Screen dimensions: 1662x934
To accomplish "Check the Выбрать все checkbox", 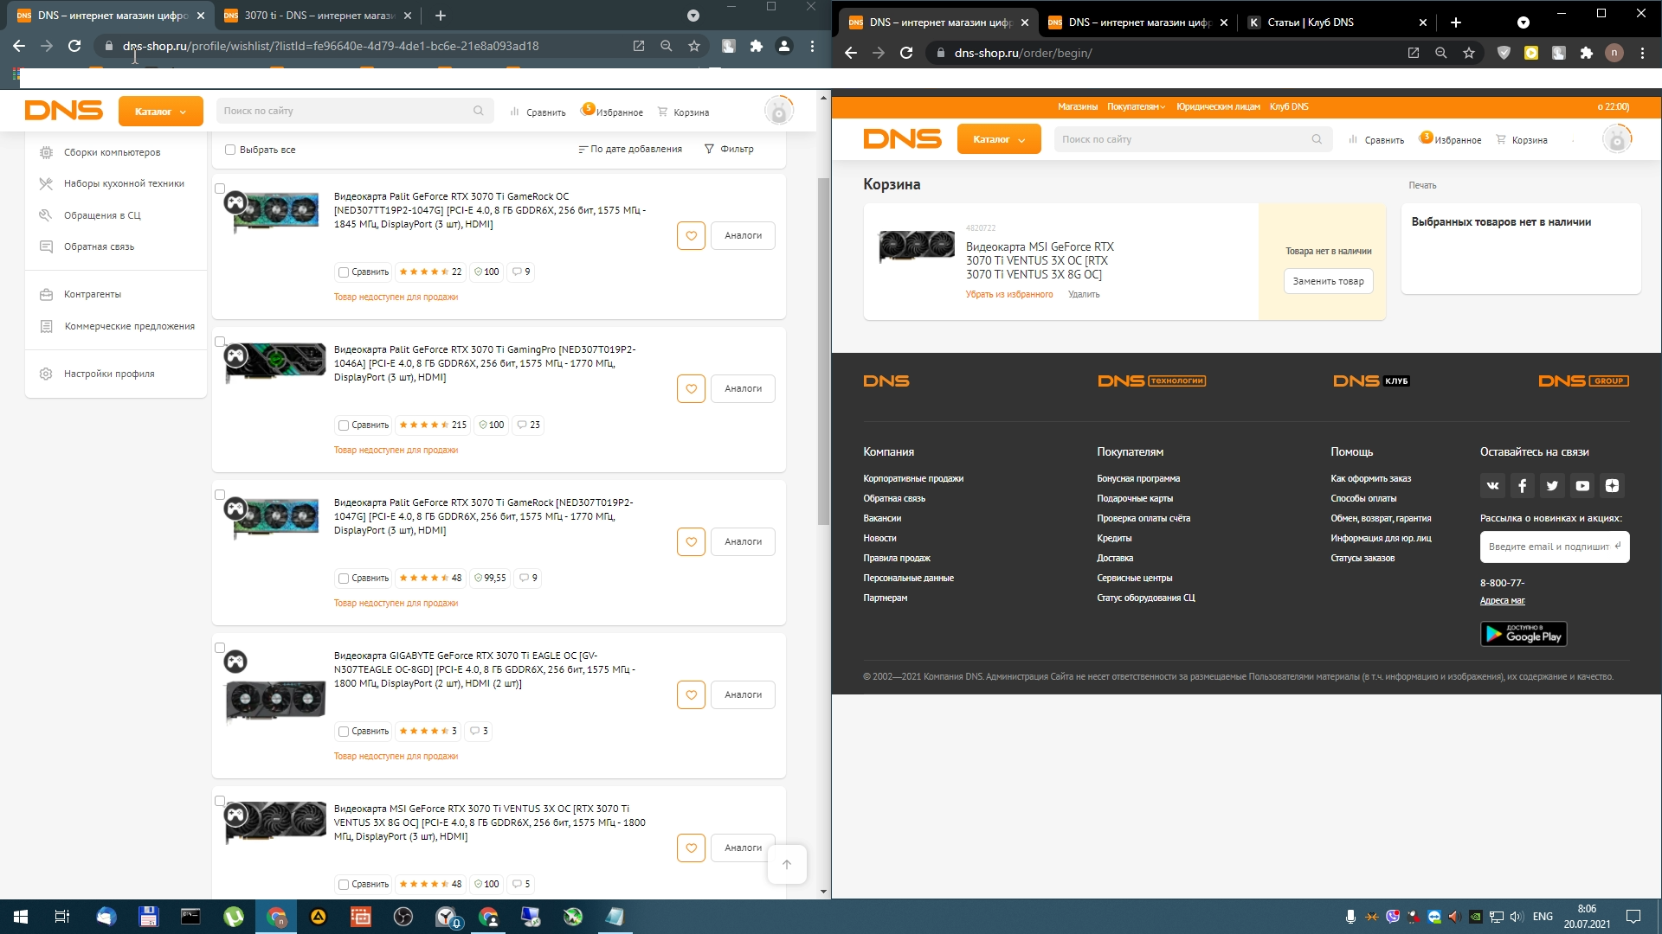I will (230, 150).
